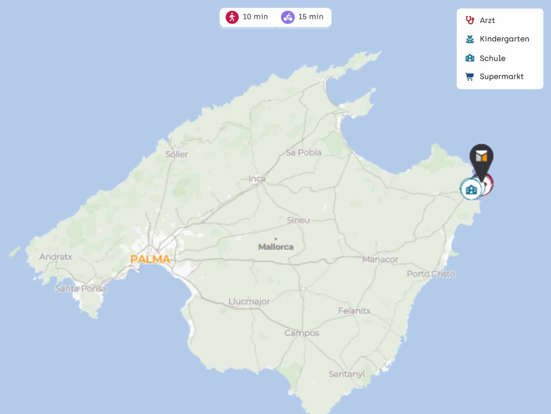
Task: Click the black property location pin
Action: pos(481,157)
